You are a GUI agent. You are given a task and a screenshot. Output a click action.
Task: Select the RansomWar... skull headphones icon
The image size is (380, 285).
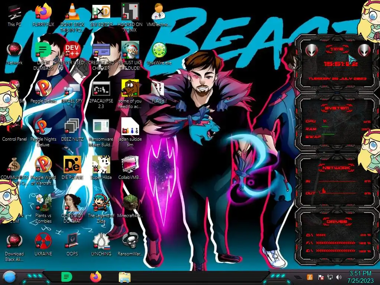(x=130, y=245)
